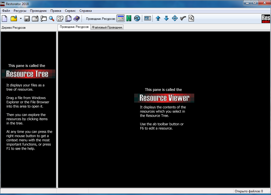Click the gray checkmark commit icon

183,18
